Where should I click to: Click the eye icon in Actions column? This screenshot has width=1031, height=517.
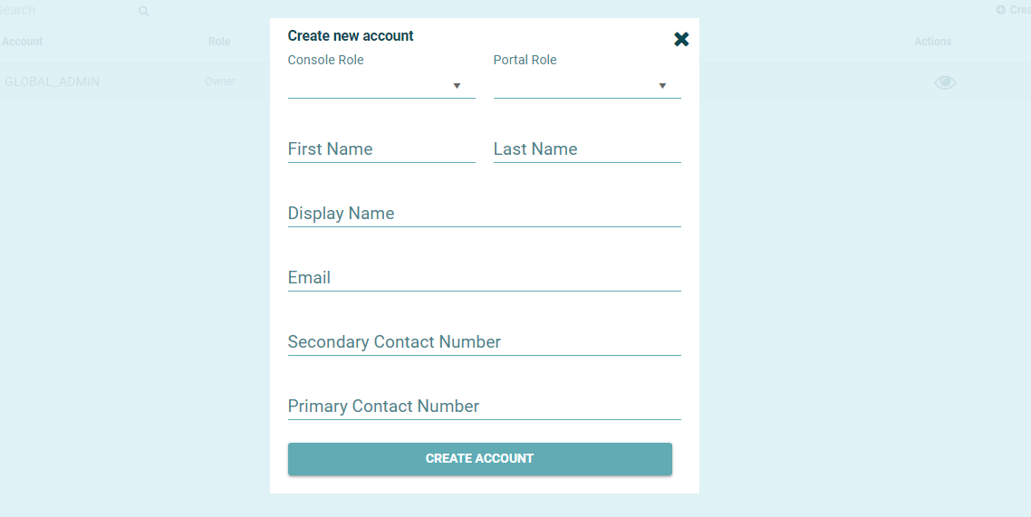[945, 82]
